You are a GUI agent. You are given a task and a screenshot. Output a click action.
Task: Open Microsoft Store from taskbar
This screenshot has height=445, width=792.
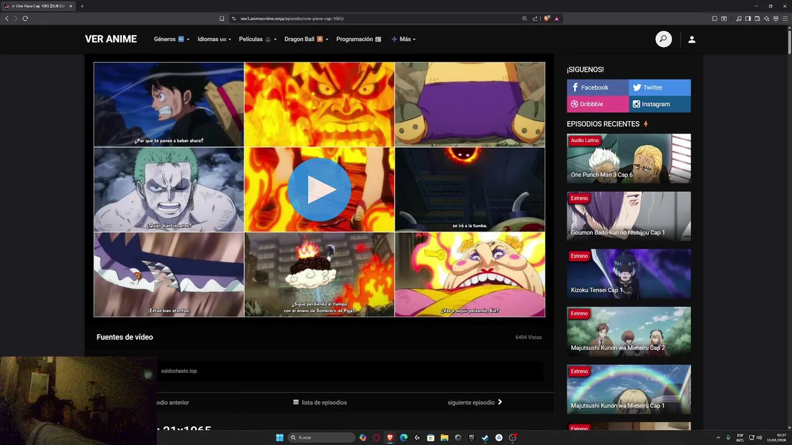pos(431,438)
